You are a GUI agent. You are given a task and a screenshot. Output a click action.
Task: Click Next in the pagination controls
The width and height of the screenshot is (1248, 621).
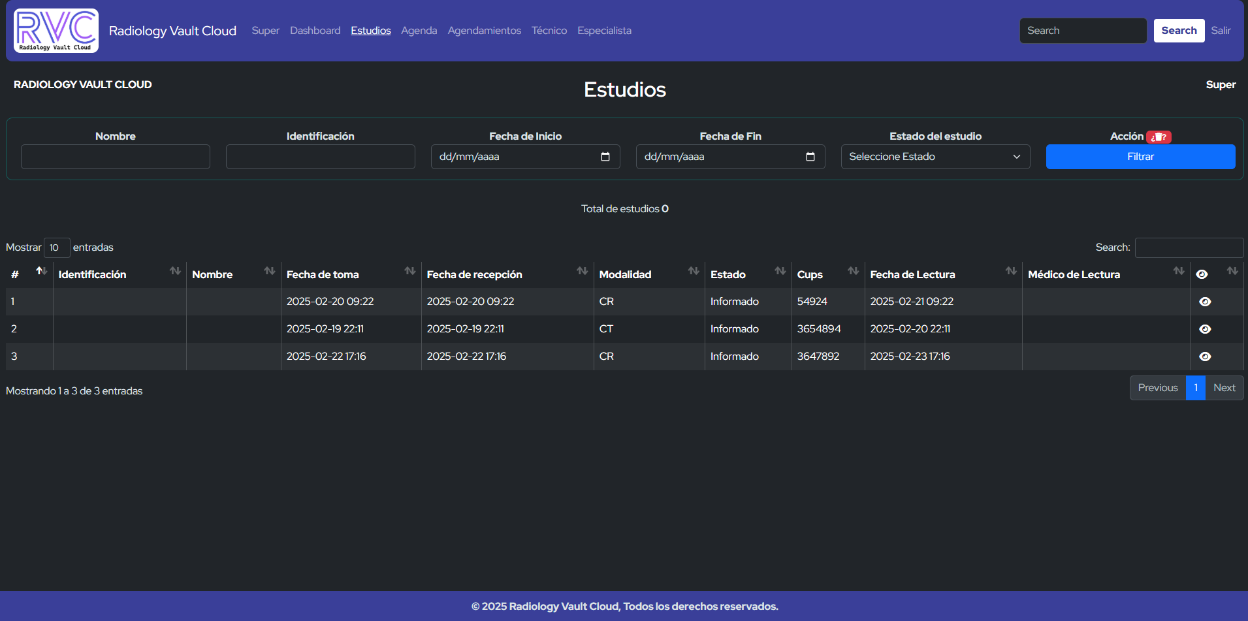(x=1224, y=387)
